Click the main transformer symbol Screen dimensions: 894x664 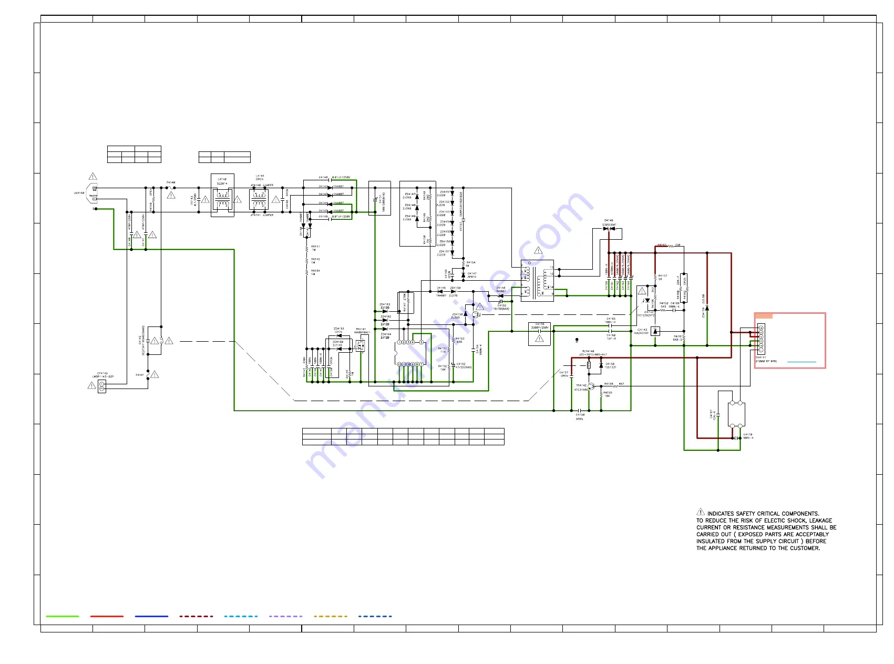pyautogui.click(x=537, y=281)
